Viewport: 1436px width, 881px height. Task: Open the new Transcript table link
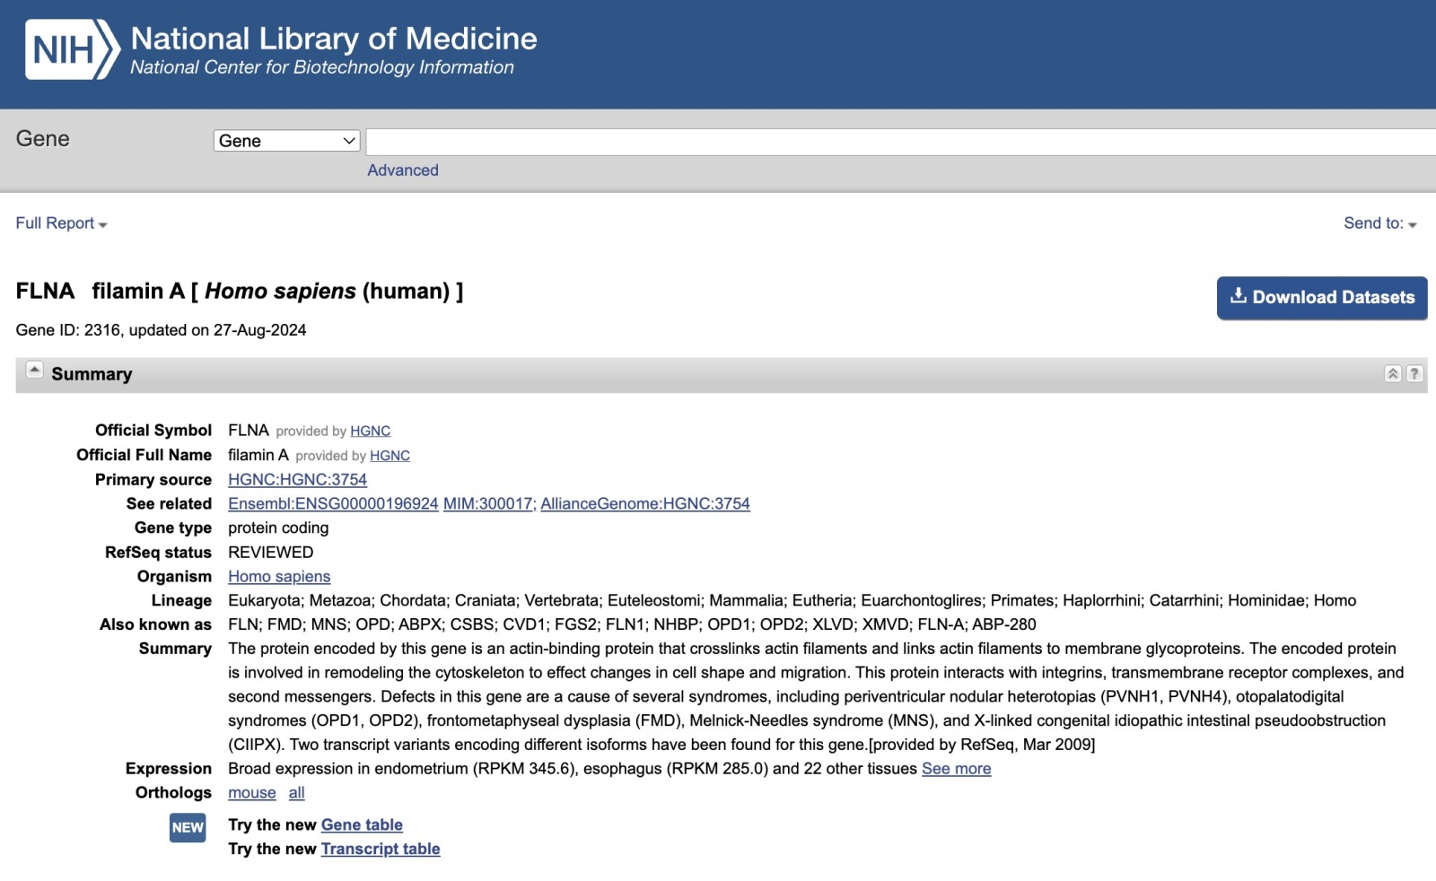tap(381, 850)
